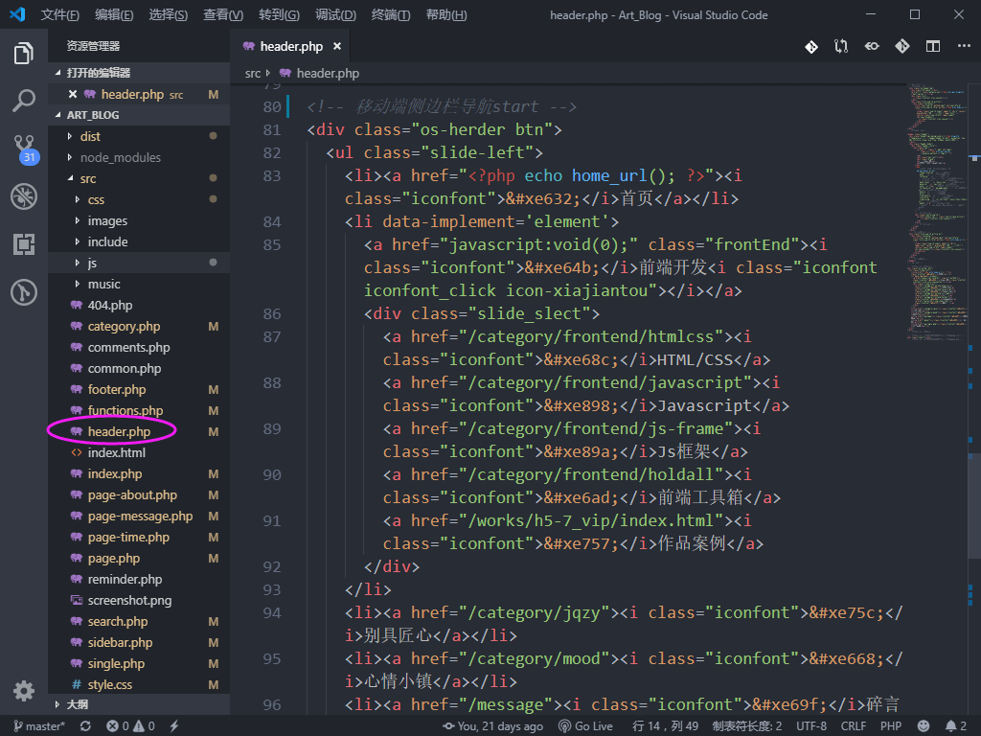
Task: Open the Search view in activity bar
Action: click(24, 100)
